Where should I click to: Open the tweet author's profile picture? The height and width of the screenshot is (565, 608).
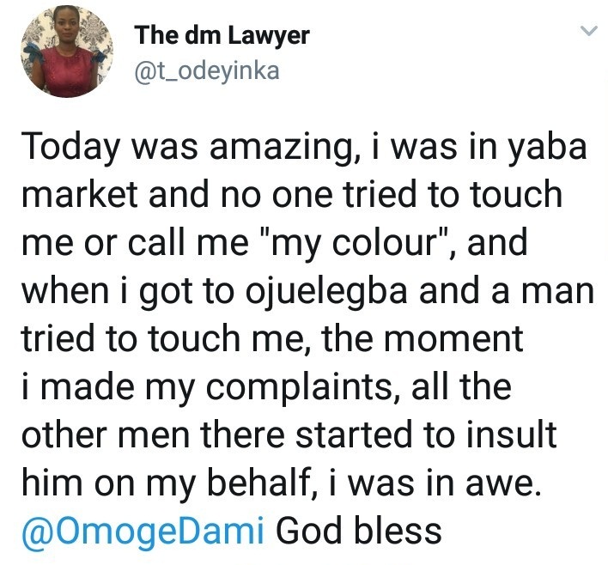[67, 52]
